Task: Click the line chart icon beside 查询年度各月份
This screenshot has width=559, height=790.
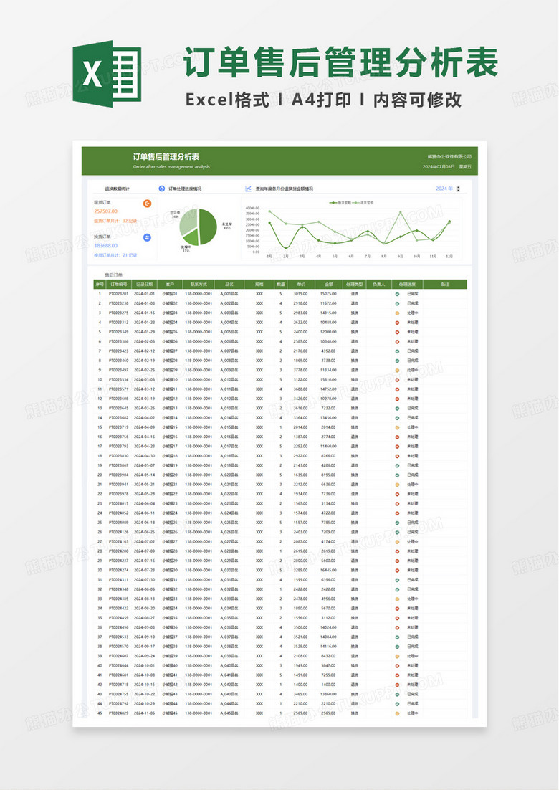Action: click(x=248, y=189)
